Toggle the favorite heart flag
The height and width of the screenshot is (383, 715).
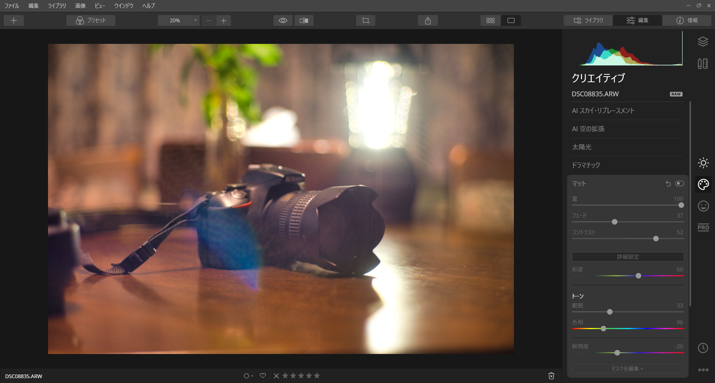pos(263,376)
